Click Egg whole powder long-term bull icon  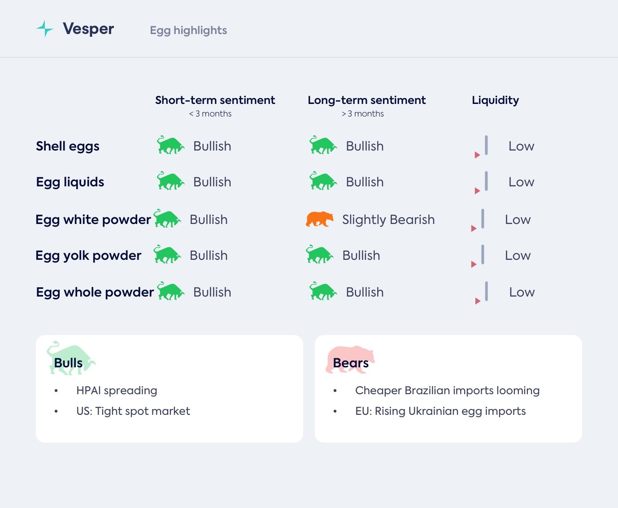[322, 291]
